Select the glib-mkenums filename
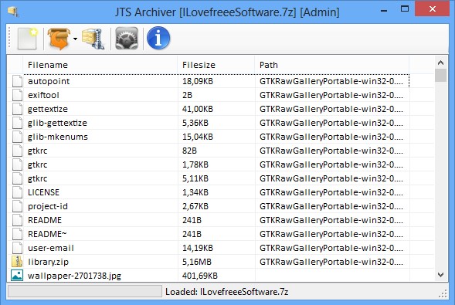 (58, 137)
